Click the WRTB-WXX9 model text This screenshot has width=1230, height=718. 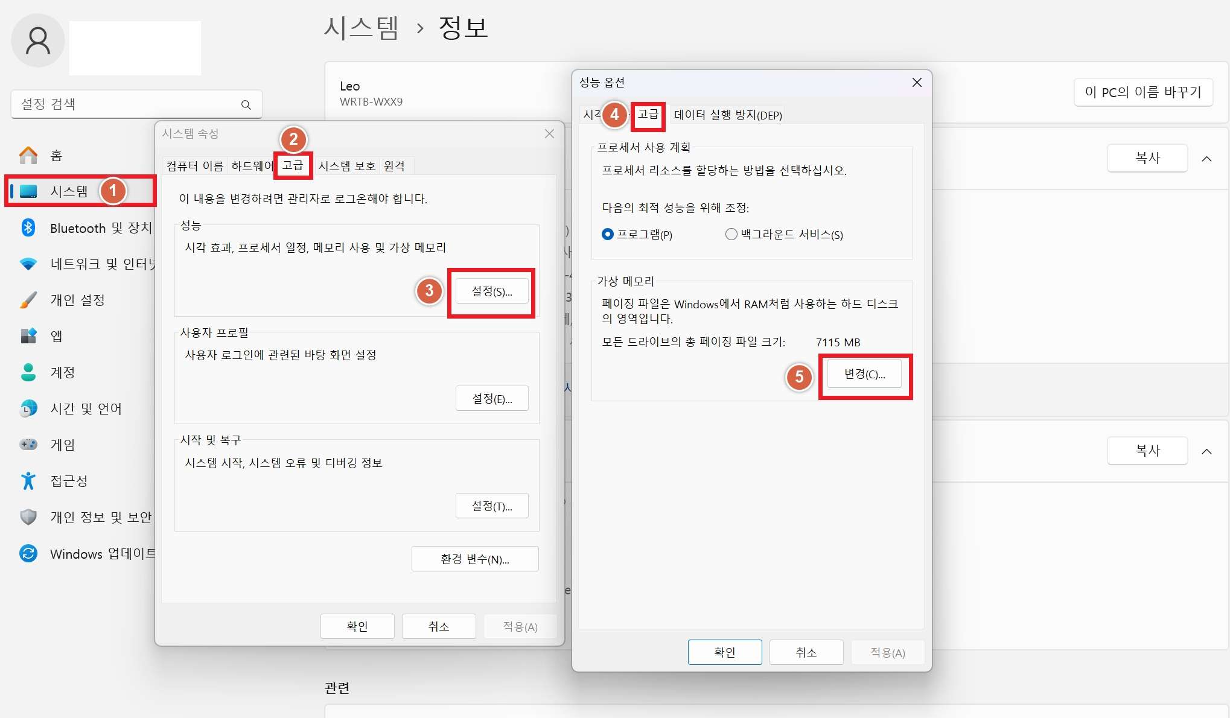(x=371, y=102)
